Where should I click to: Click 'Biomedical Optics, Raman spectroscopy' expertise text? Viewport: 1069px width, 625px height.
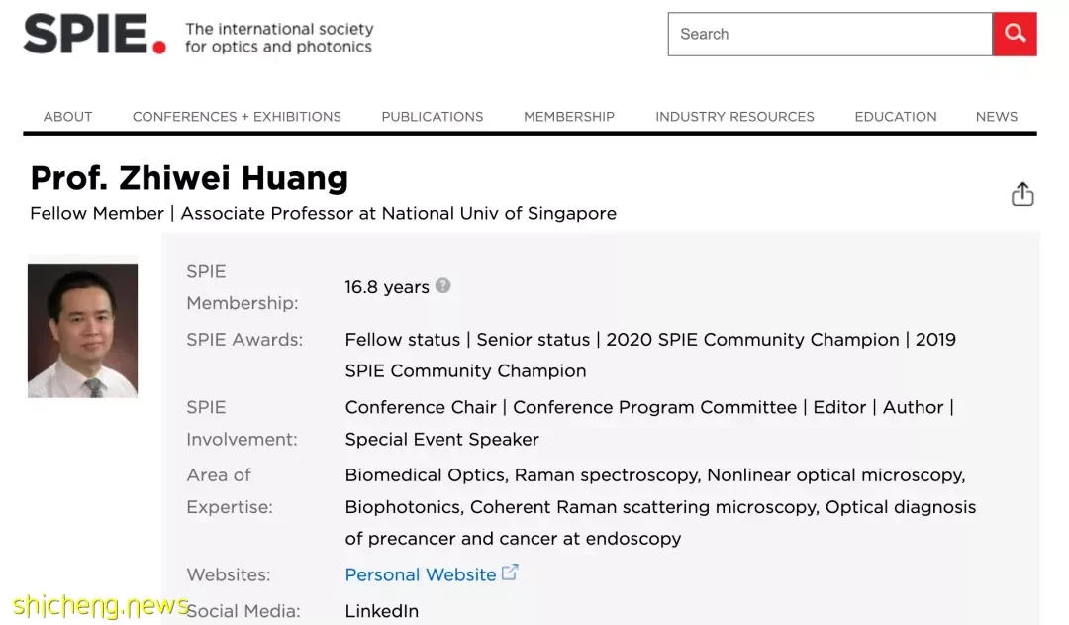(523, 474)
